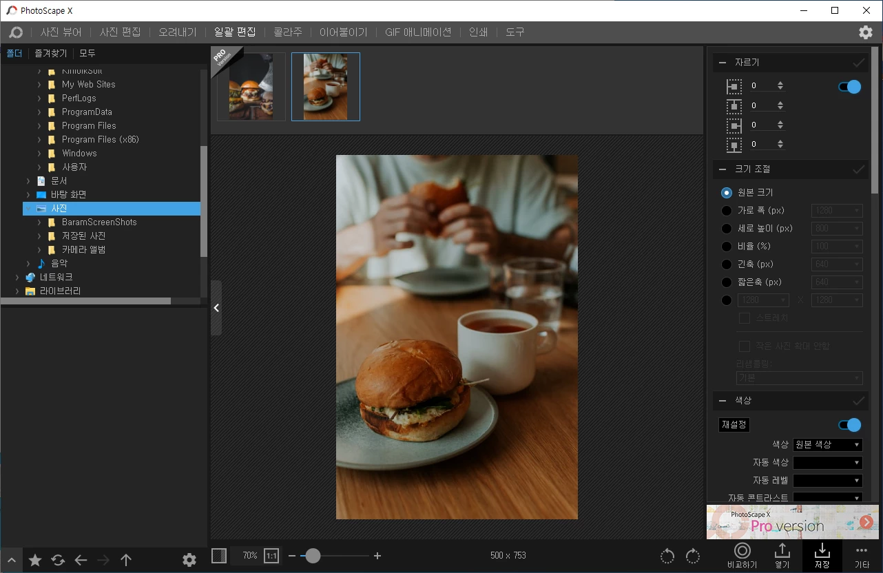Expand the Program Files folder

(39, 126)
